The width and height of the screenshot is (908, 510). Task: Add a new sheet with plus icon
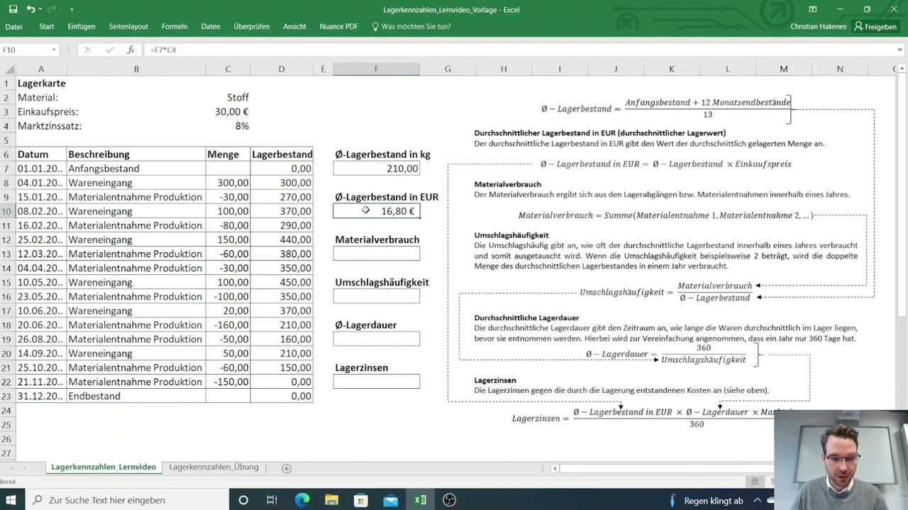click(287, 467)
